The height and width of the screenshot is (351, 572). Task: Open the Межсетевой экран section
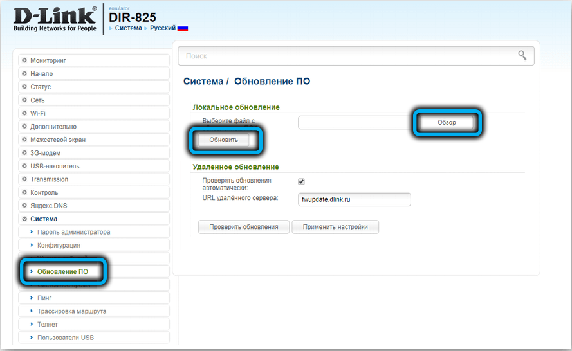(x=58, y=139)
